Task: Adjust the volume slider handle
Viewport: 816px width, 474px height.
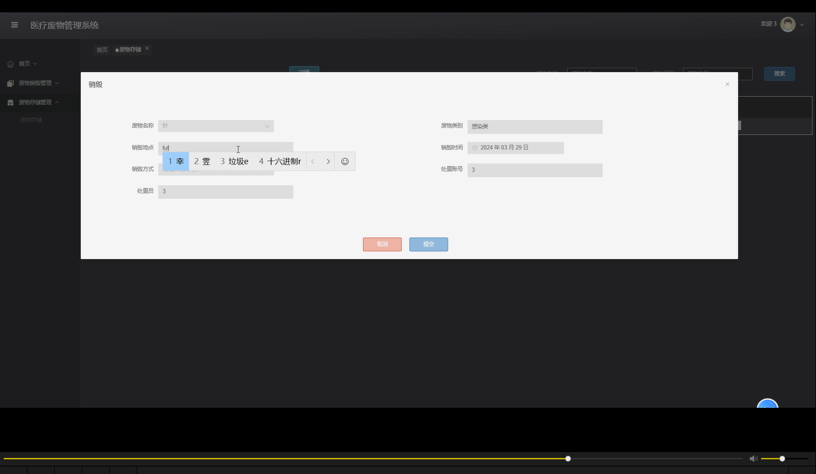Action: click(782, 458)
